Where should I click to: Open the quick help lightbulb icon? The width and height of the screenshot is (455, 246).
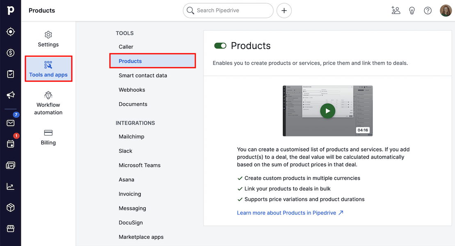click(412, 10)
